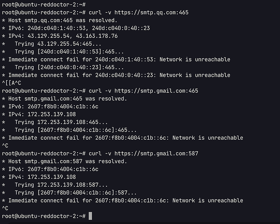Click 'Host smtp.gmail.com:465 was resolved.' line
The width and height of the screenshot is (280, 224).
[68, 99]
